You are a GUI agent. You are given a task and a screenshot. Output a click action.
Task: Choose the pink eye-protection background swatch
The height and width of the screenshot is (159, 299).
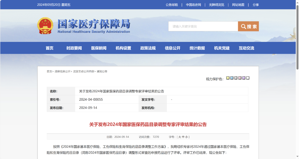click(x=240, y=78)
